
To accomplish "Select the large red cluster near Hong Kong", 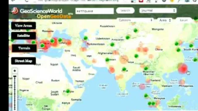I will pyautogui.click(x=183, y=69).
